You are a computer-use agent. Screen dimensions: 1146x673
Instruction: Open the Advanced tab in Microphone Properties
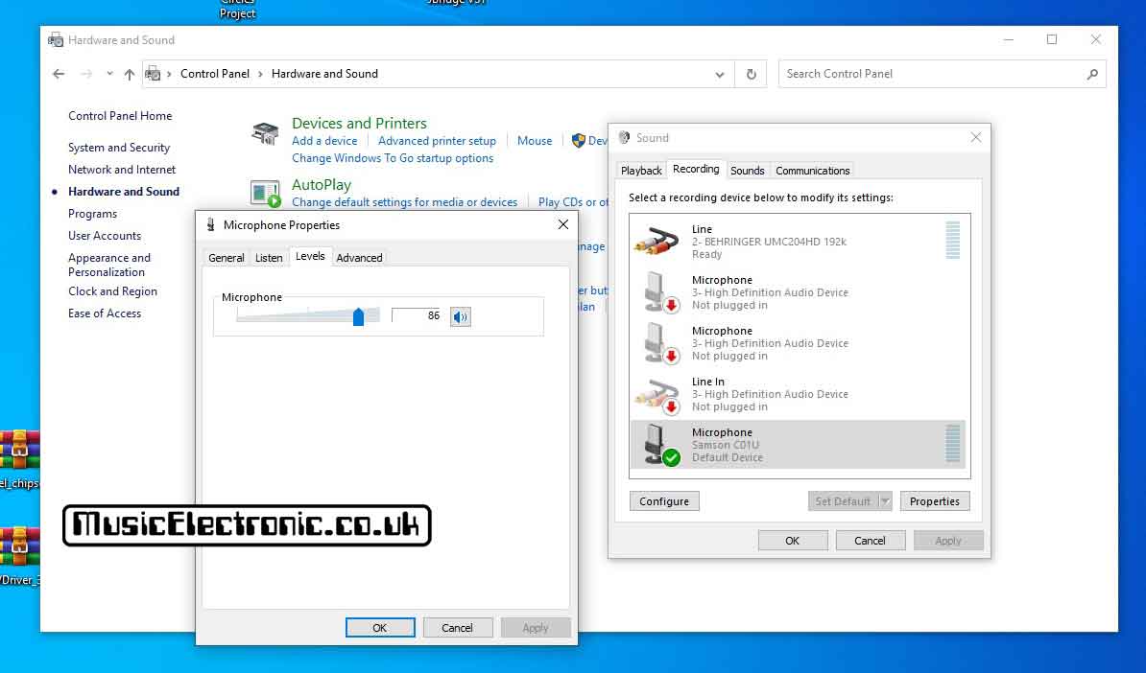coord(359,258)
